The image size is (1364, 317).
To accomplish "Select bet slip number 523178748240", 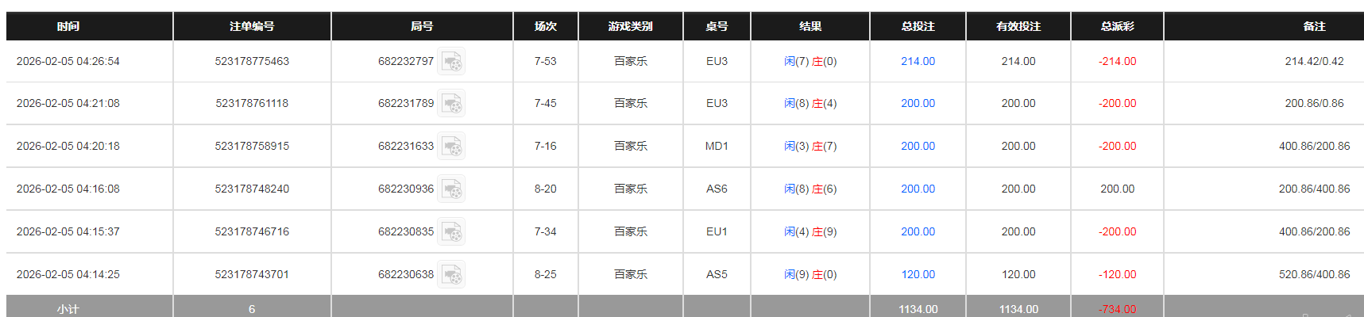I will coord(252,189).
